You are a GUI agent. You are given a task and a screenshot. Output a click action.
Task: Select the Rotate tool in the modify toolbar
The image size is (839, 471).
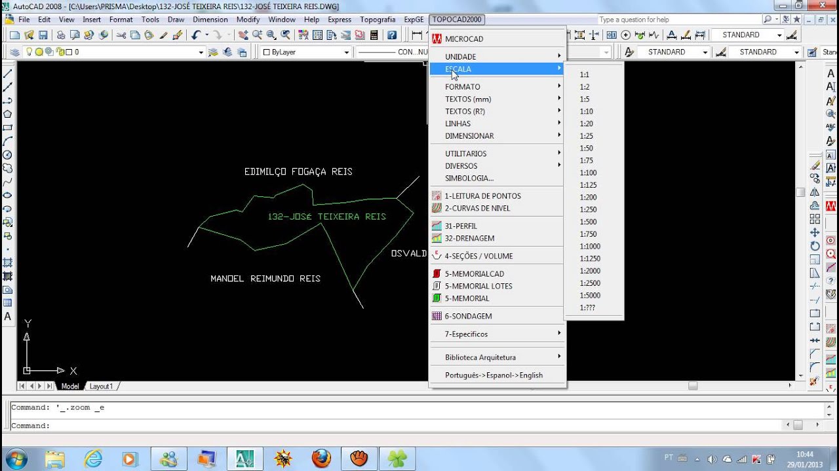815,246
